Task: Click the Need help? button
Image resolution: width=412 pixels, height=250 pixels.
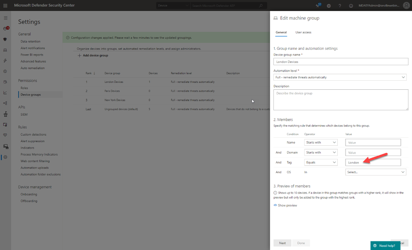Action: click(x=385, y=245)
